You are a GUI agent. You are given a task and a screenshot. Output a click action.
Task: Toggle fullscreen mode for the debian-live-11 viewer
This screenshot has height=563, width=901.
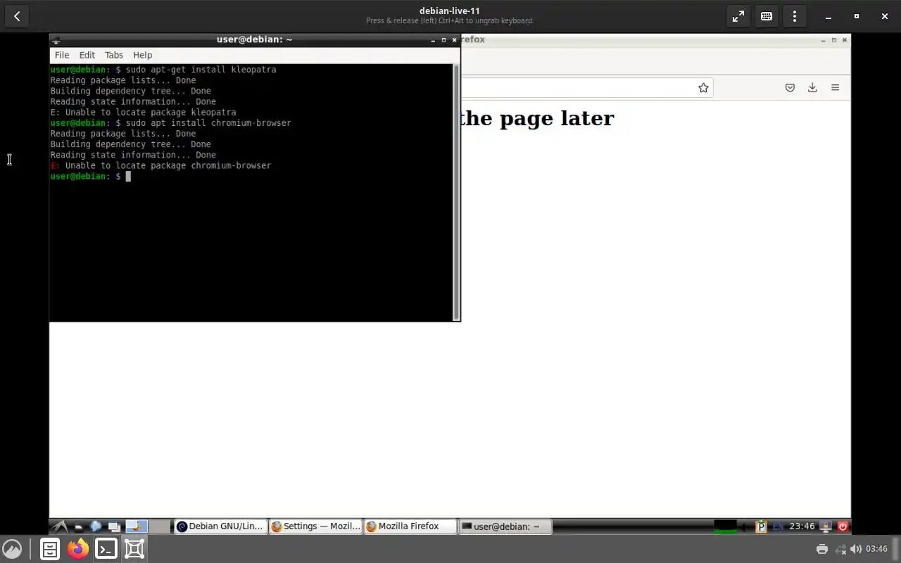pyautogui.click(x=738, y=16)
